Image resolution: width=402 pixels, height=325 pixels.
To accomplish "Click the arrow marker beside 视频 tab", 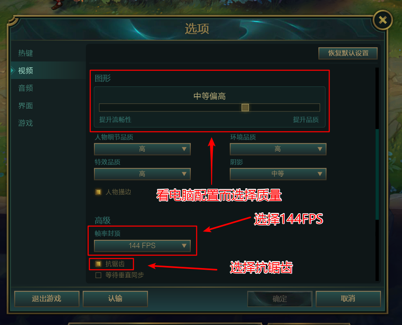I will [13, 71].
